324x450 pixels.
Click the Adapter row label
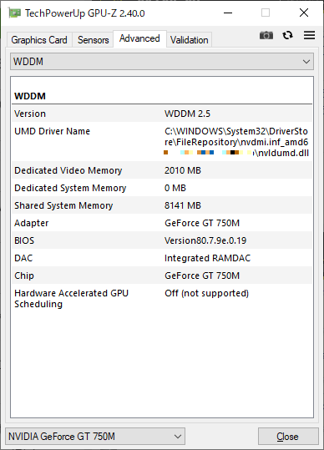tap(31, 223)
